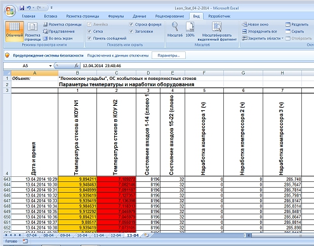Go to previous sheet tab arrow
The width and height of the screenshot is (314, 246).
pyautogui.click(x=10, y=235)
